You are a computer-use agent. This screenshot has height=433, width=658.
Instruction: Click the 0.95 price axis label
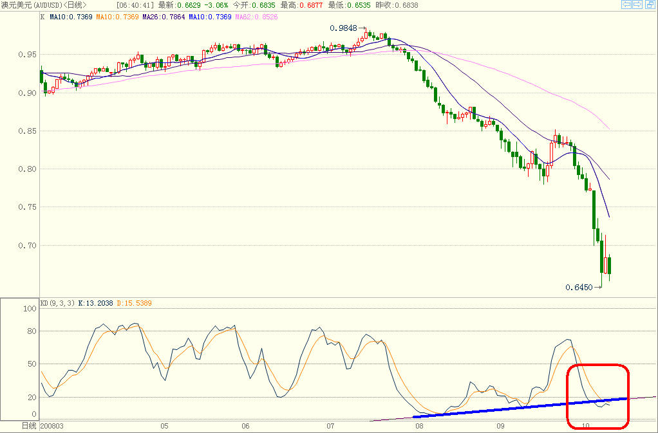27,55
